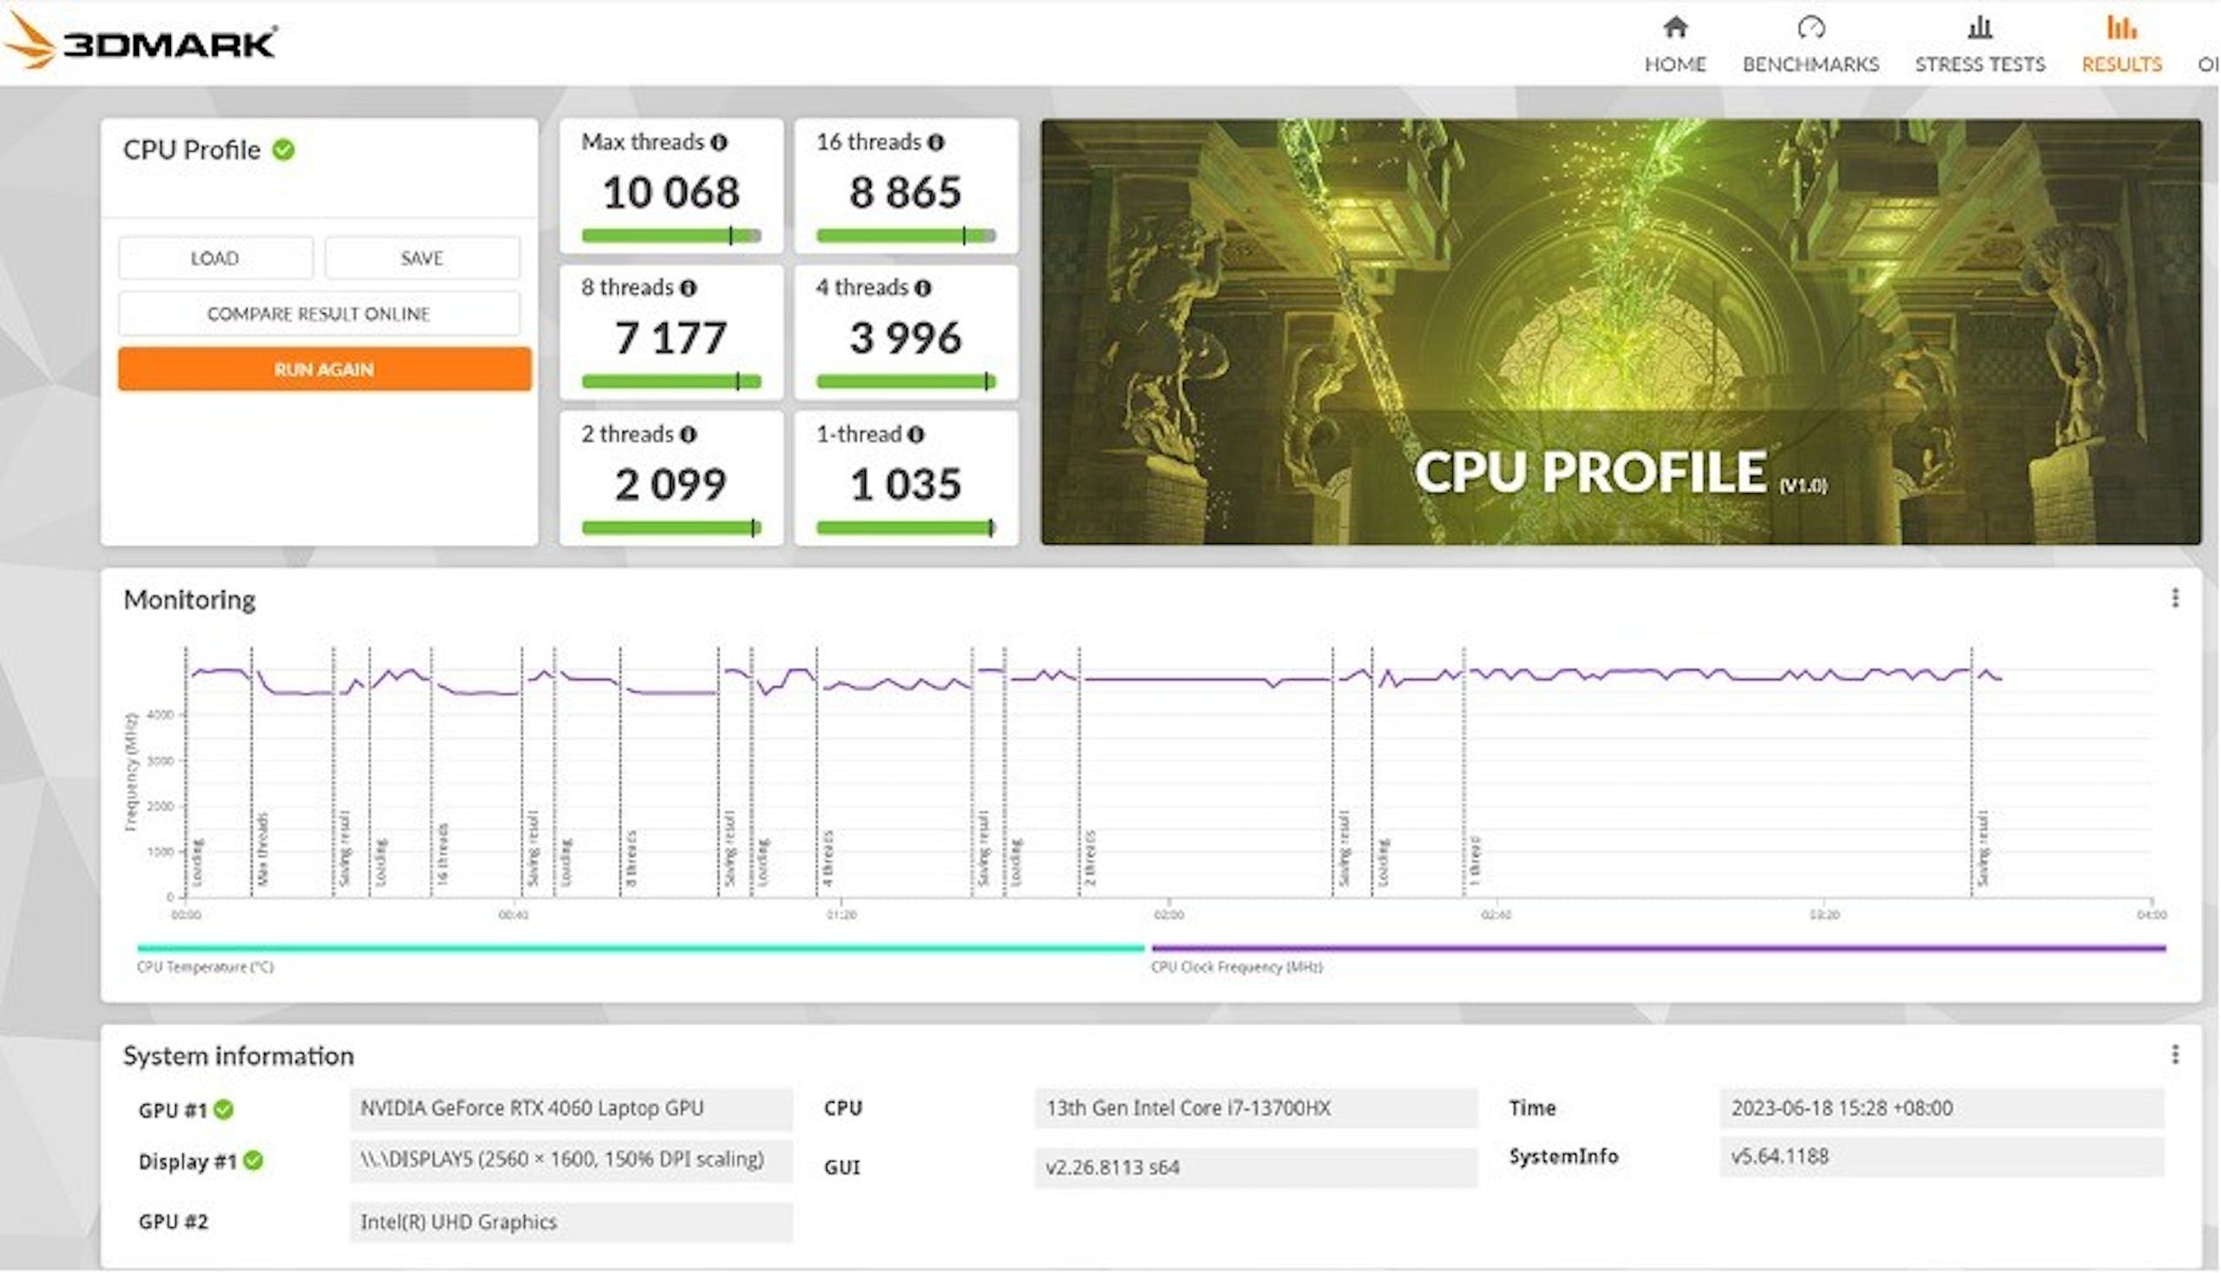
Task: Click 2 threads score progress bar
Action: [x=672, y=528]
